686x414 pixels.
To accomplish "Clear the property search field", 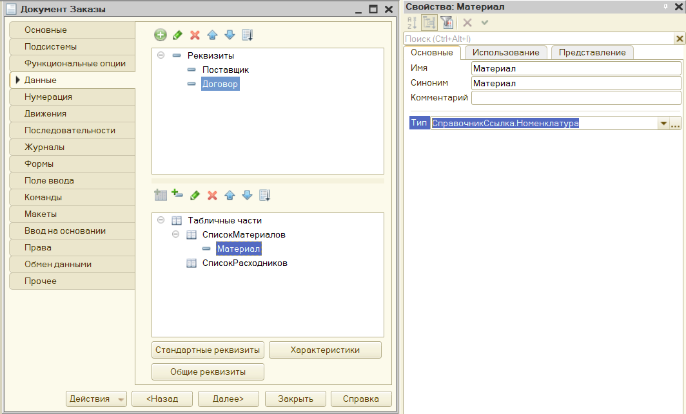I will (x=680, y=39).
